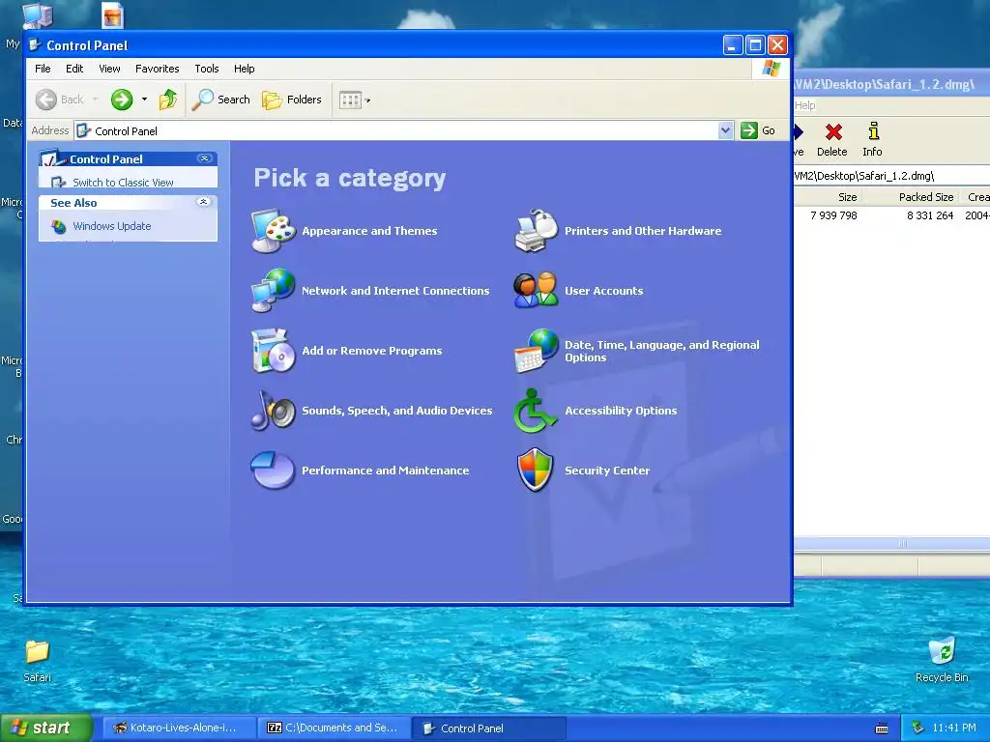
Task: Switch to Kotaro-Lives-Alone taskbar item
Action: tap(179, 728)
